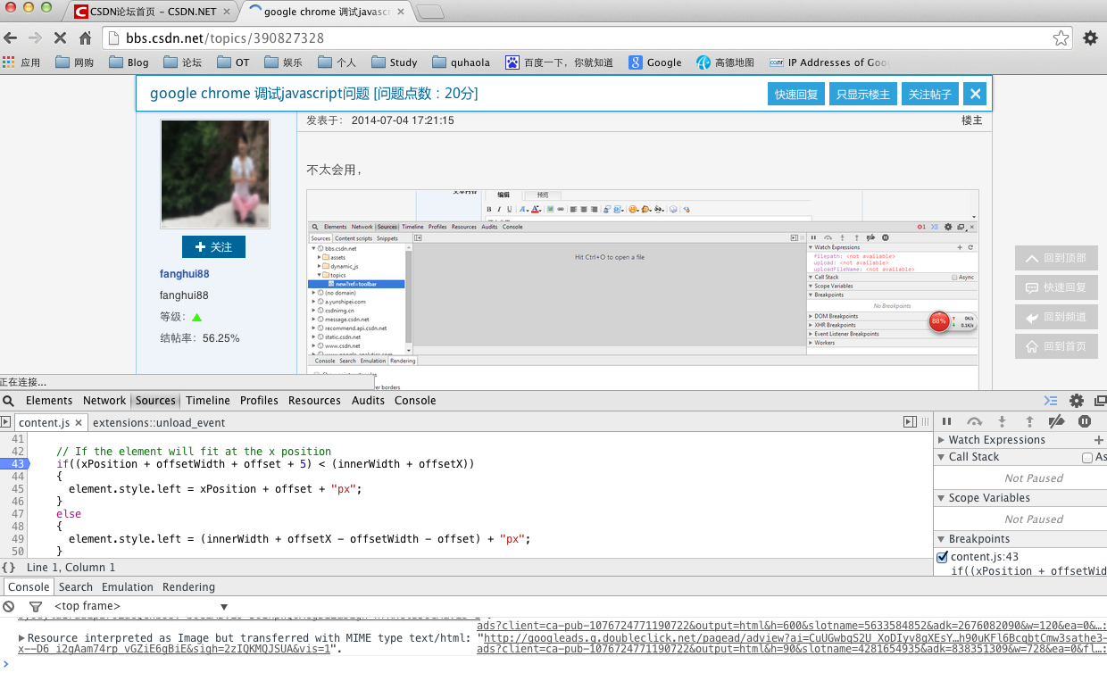Screen dimensions: 1107x673
Task: Toggle the Async call stack checkbox
Action: coord(1087,457)
